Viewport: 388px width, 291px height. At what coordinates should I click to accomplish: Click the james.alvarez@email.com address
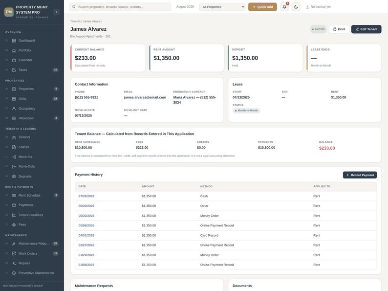tap(145, 97)
